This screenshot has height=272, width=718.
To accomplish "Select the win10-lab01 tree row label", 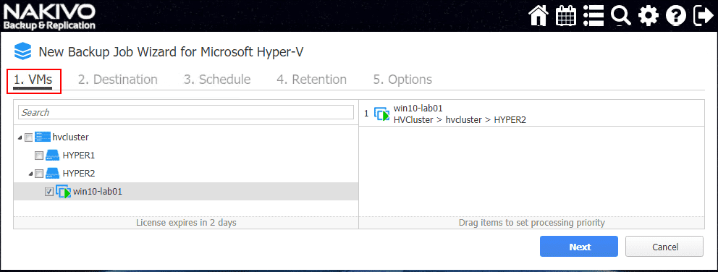I will click(x=98, y=192).
